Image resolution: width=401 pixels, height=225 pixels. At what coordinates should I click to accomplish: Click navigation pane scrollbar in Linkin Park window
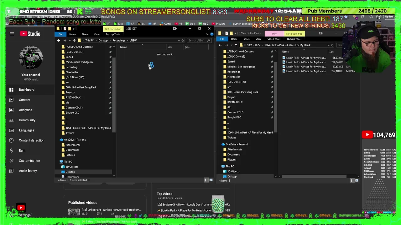point(275,97)
